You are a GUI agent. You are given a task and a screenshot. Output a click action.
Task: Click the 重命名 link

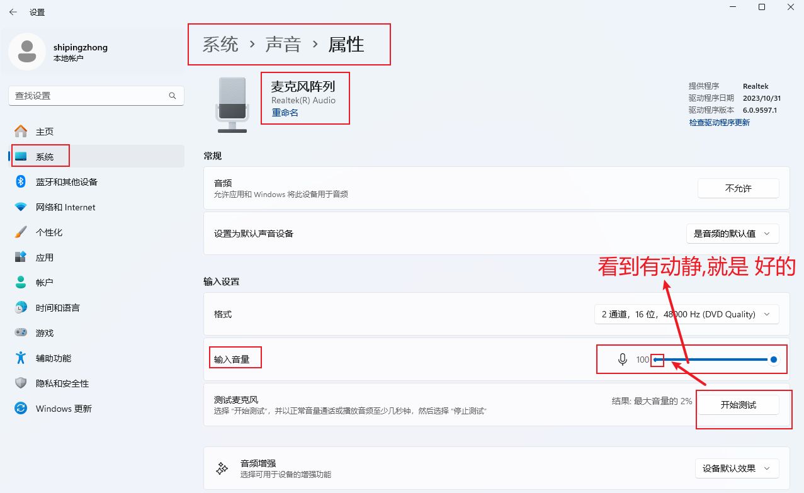[285, 113]
